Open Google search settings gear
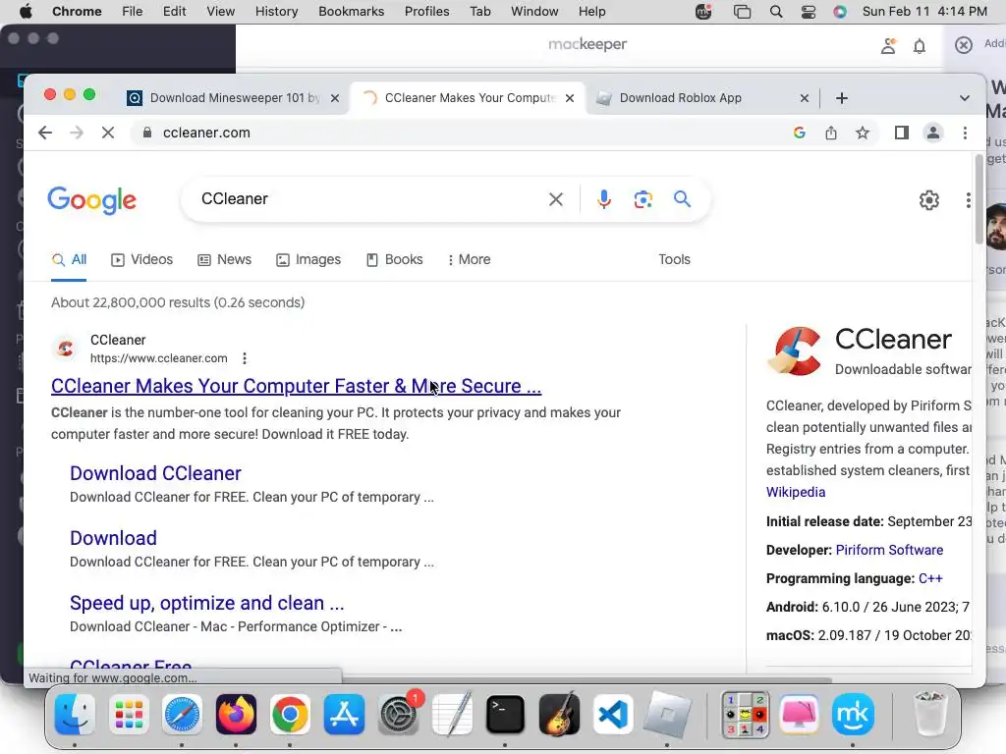Viewport: 1006px width, 754px height. (x=929, y=200)
